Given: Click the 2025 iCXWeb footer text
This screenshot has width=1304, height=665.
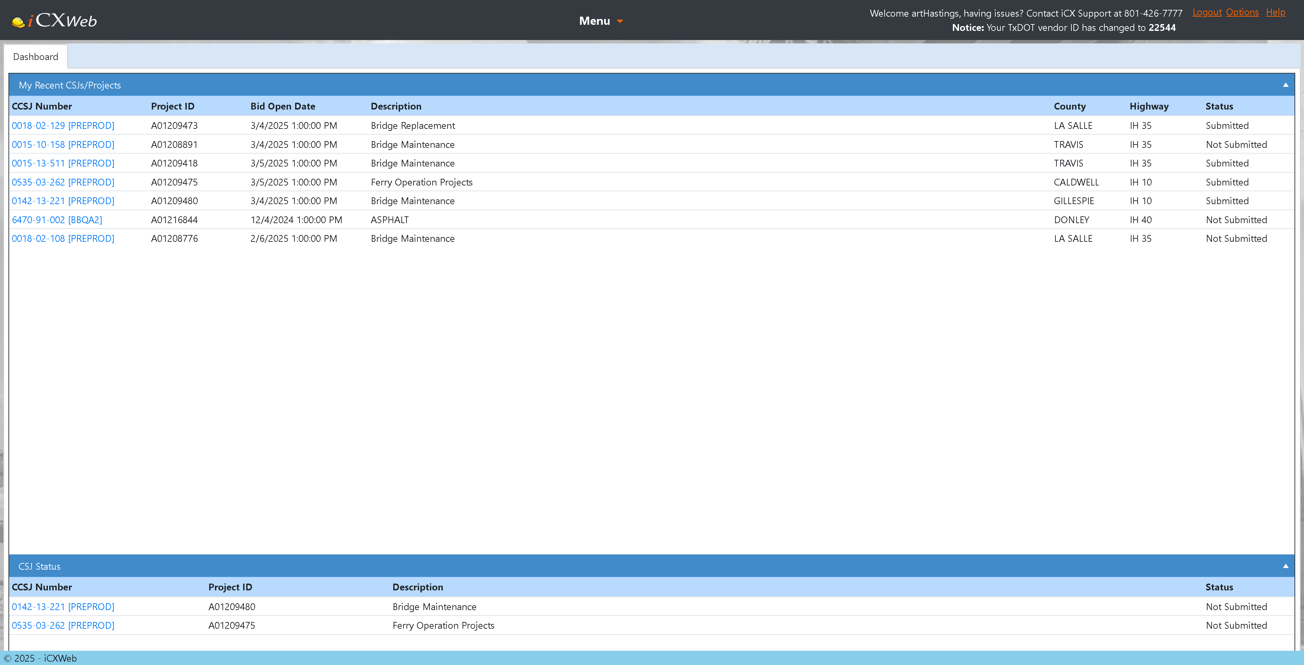Looking at the screenshot, I should [x=40, y=658].
